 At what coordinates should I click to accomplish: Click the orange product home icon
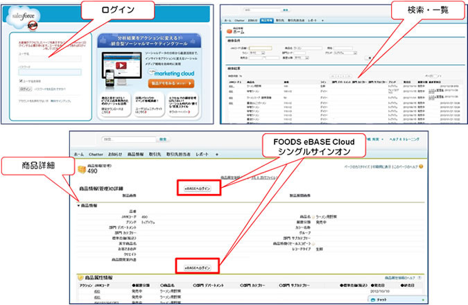[229, 31]
